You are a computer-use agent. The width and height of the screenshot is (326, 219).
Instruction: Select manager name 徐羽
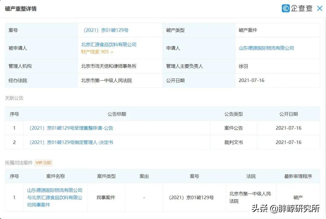[x=243, y=66]
